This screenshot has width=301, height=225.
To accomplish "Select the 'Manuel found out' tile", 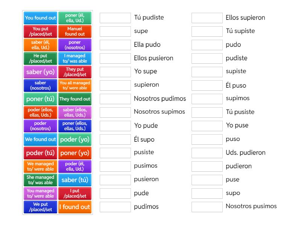I will [75, 31].
